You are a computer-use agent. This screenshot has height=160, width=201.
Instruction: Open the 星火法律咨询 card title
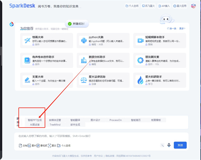coord(97,77)
